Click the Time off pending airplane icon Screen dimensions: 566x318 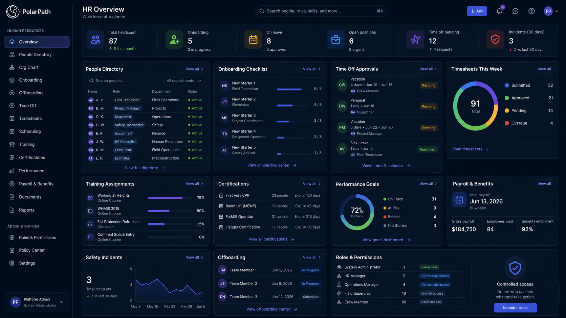[415, 40]
